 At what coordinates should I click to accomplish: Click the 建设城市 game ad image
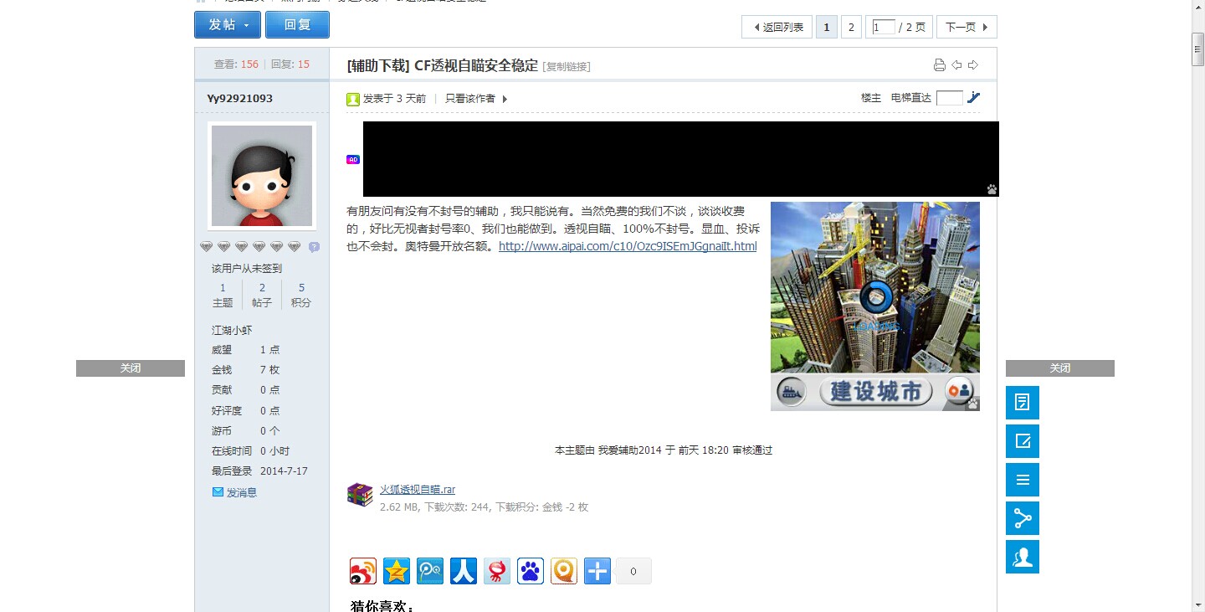click(875, 306)
